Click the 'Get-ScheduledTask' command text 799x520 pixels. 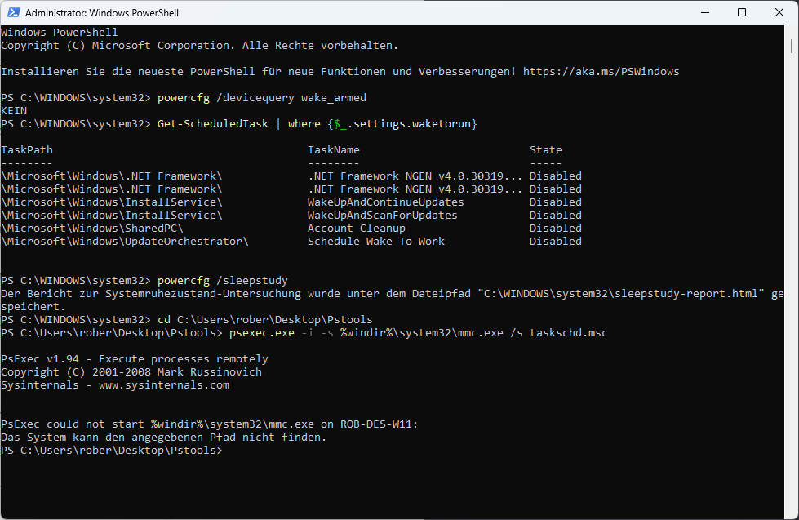click(x=212, y=123)
